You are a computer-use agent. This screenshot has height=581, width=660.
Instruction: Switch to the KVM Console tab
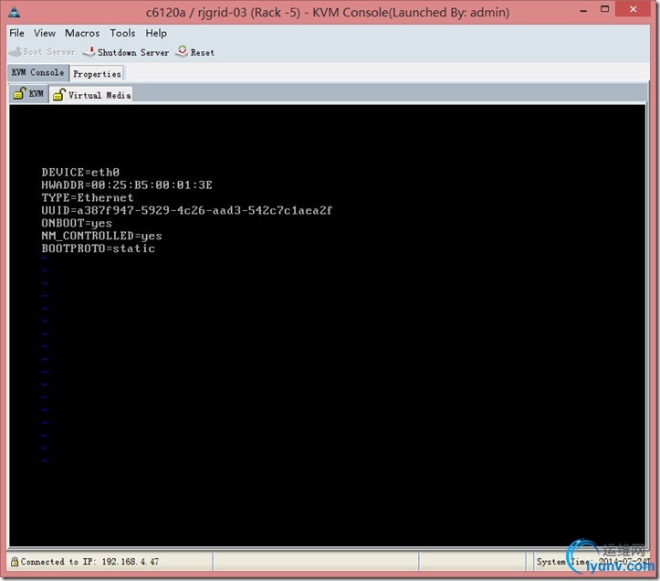point(37,72)
